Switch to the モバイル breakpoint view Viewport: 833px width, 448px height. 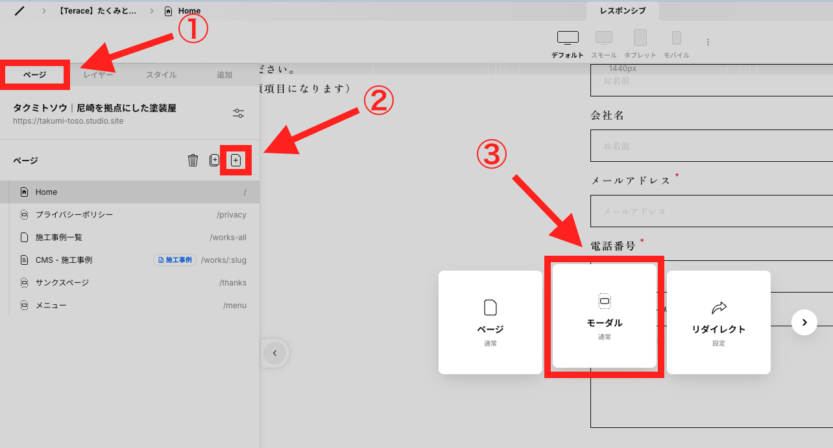point(677,38)
